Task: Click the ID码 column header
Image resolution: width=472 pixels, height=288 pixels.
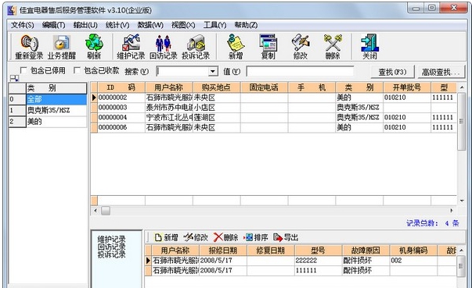Action: 121,87
